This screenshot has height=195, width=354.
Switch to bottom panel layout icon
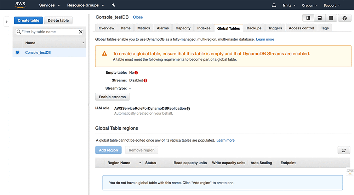pos(320,18)
